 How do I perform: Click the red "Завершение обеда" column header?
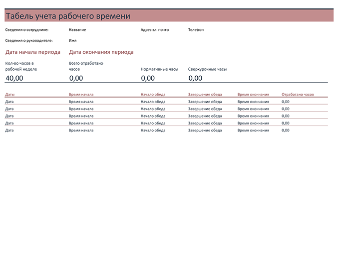(x=205, y=94)
